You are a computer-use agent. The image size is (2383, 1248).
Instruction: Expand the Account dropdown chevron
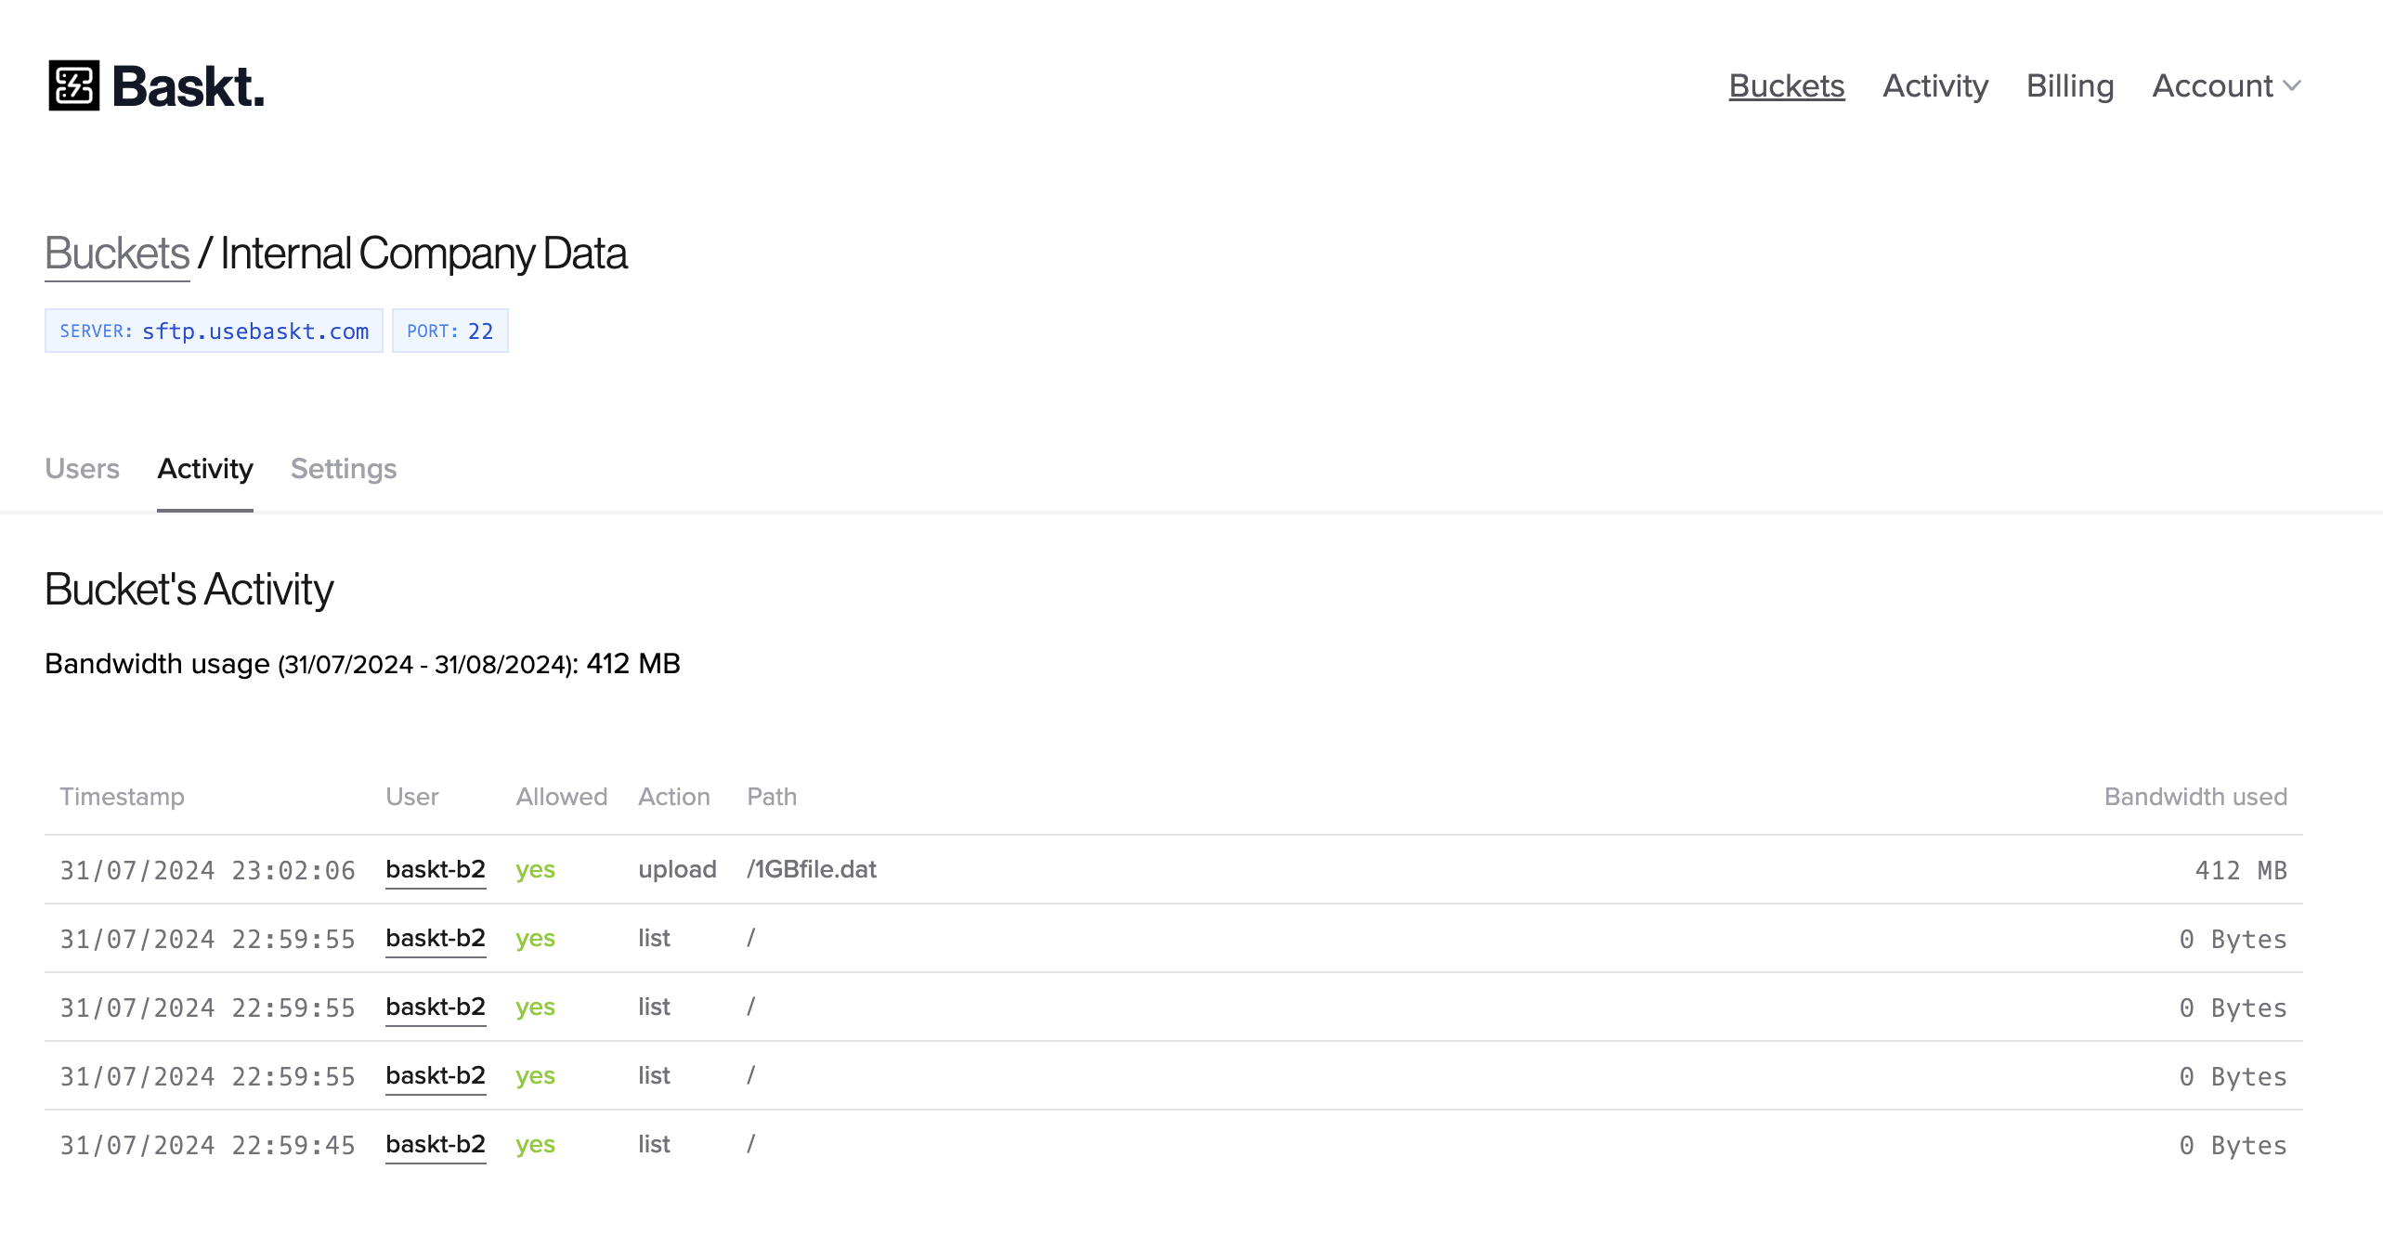2291,86
